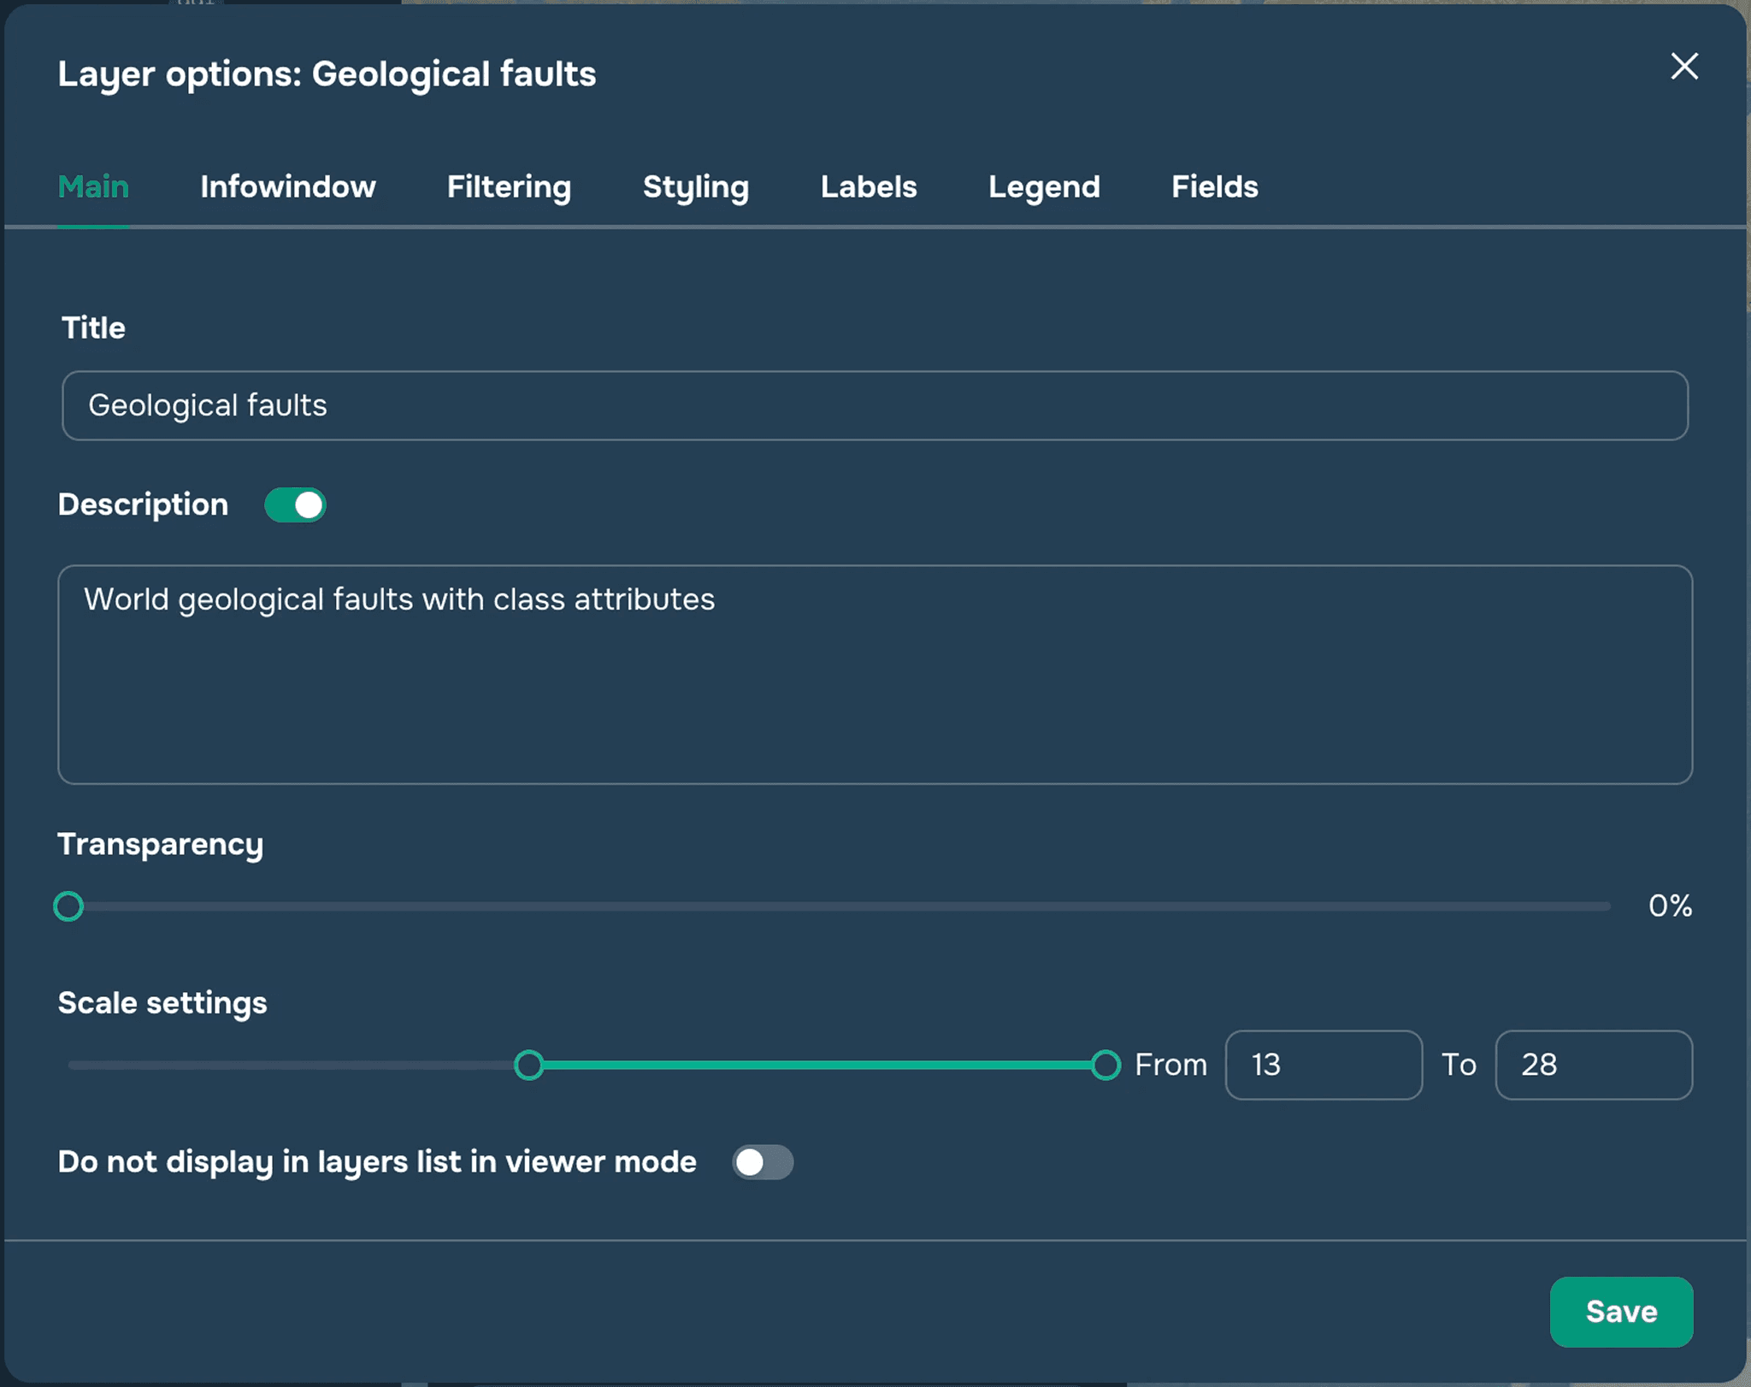Select the Labels tab
Screen dimensions: 1751x1387
868,186
